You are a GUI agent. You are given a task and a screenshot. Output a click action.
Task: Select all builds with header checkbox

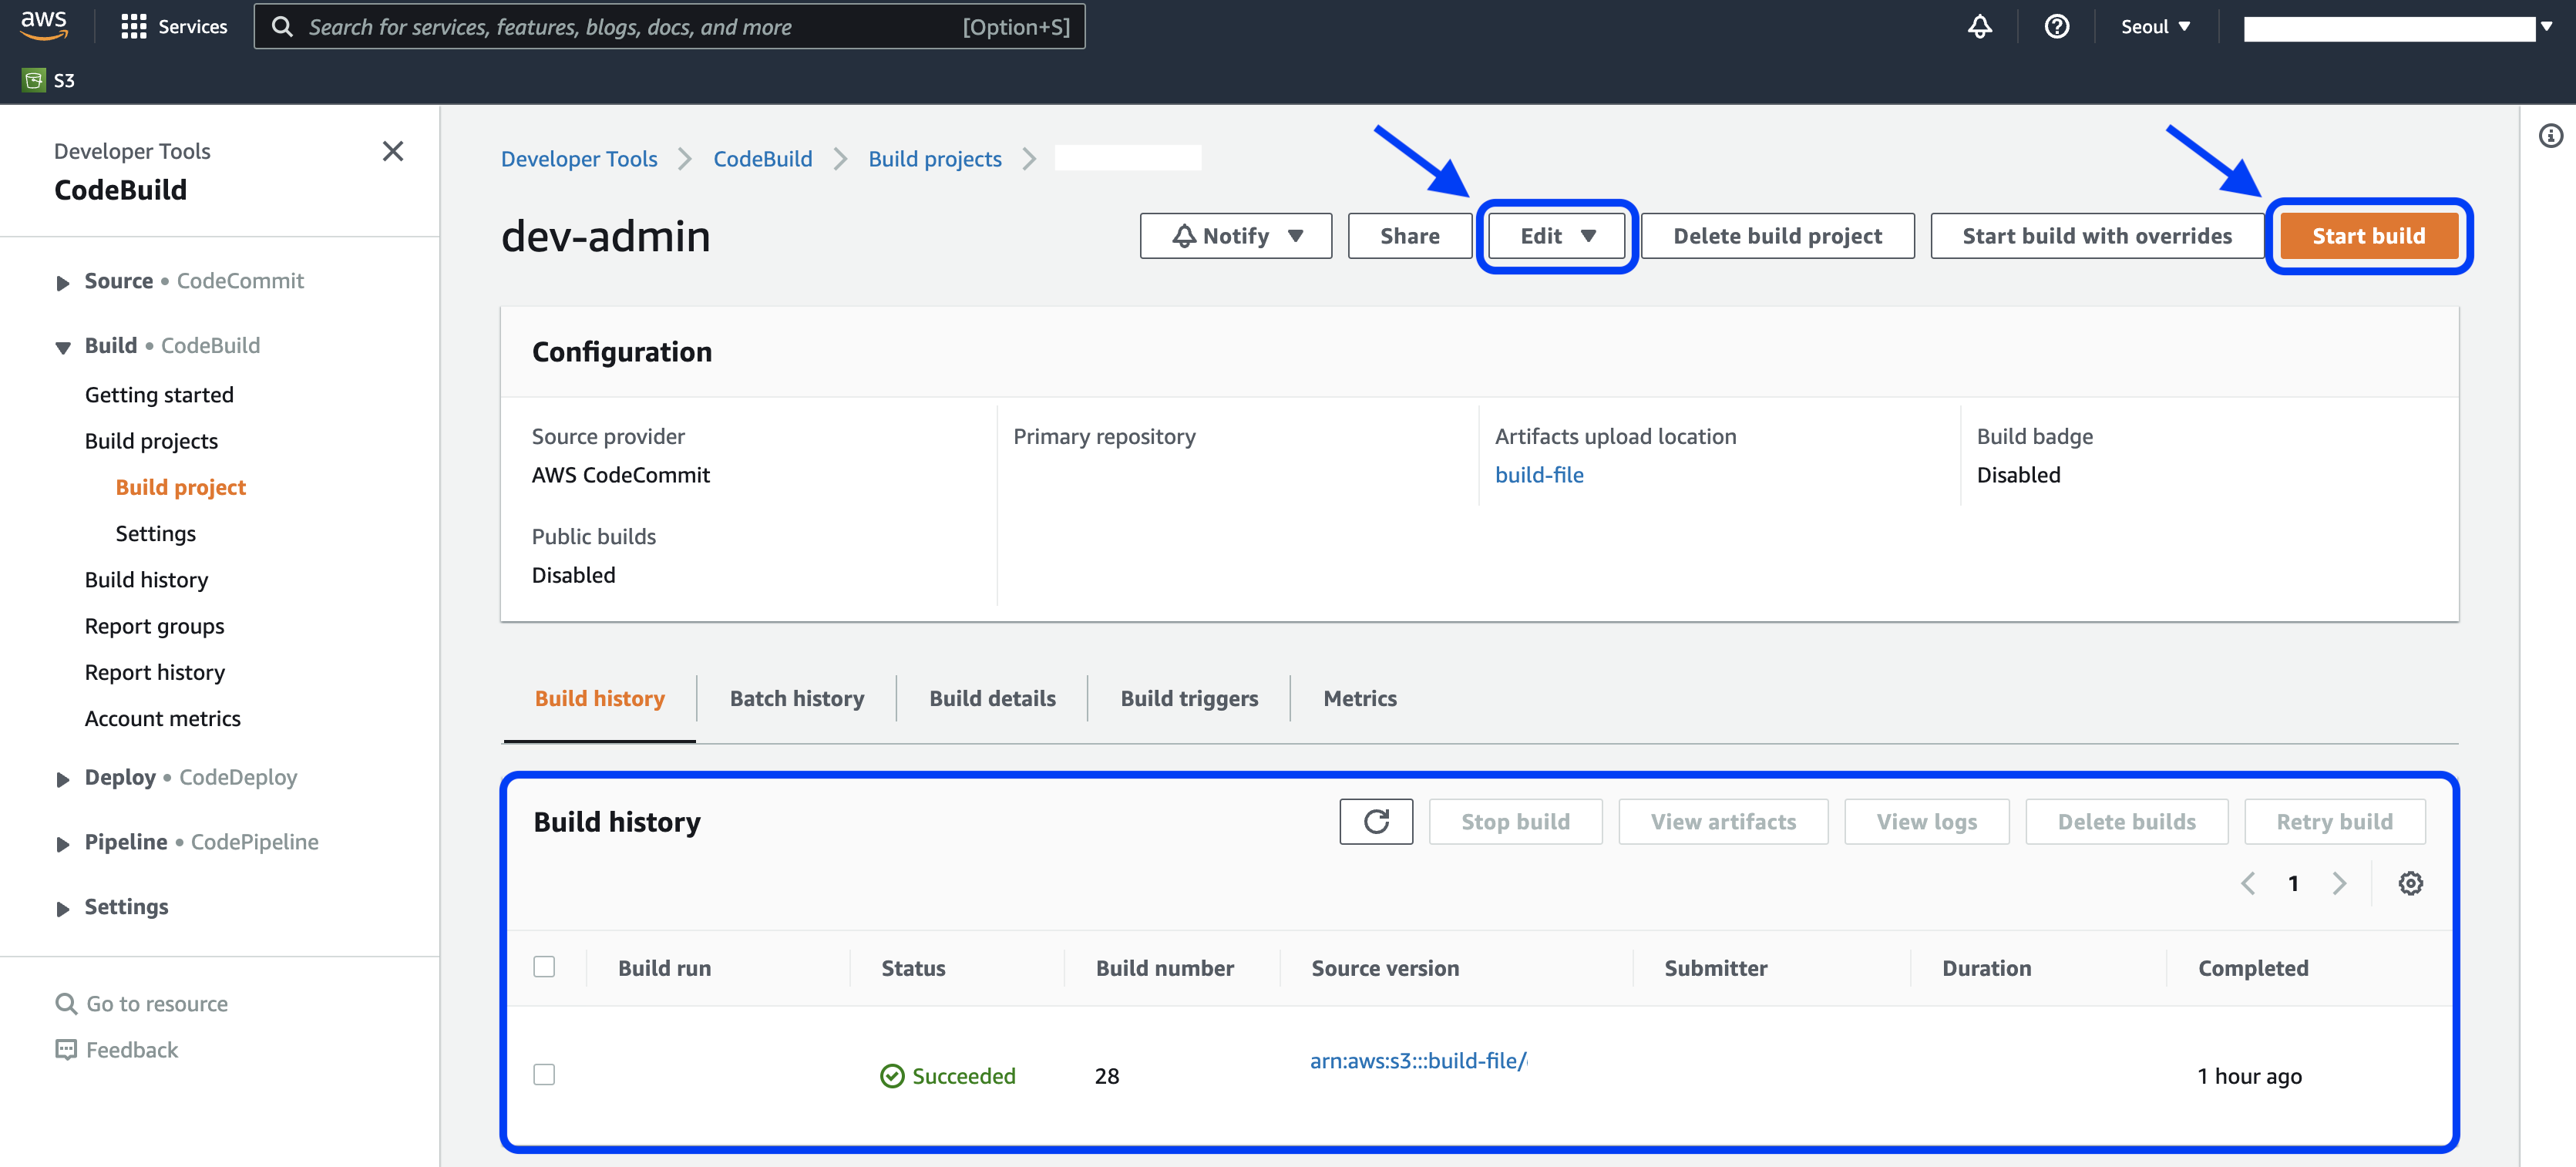point(544,966)
